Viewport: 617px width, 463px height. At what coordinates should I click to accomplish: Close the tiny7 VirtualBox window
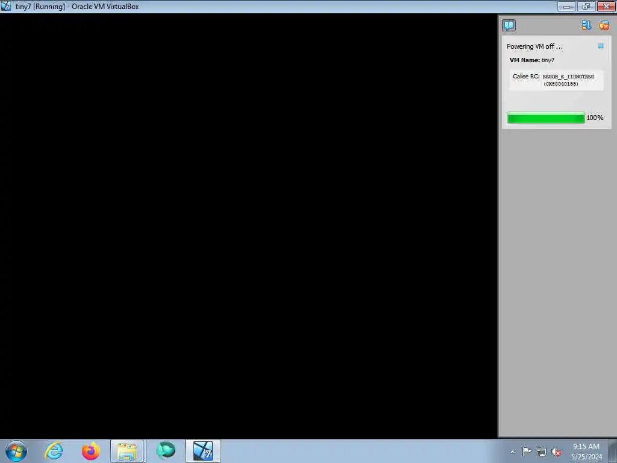coord(606,6)
